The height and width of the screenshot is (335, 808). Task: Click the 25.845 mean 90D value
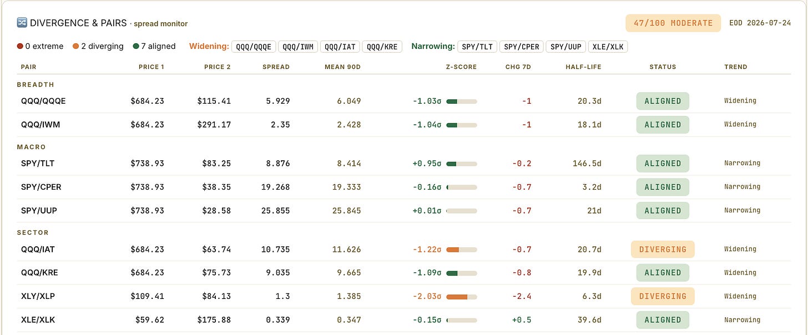coord(347,211)
